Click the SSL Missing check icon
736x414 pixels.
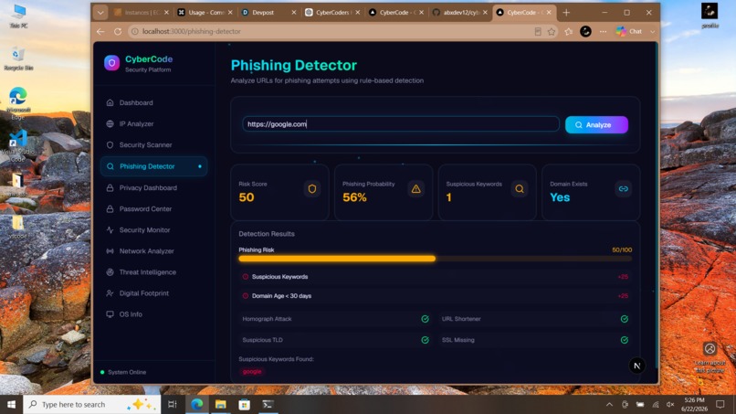tap(625, 340)
